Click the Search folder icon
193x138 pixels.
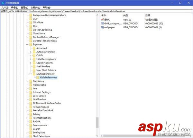[31, 129]
